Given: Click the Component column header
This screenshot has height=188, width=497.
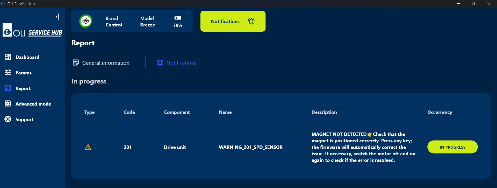Looking at the screenshot, I should (x=177, y=112).
